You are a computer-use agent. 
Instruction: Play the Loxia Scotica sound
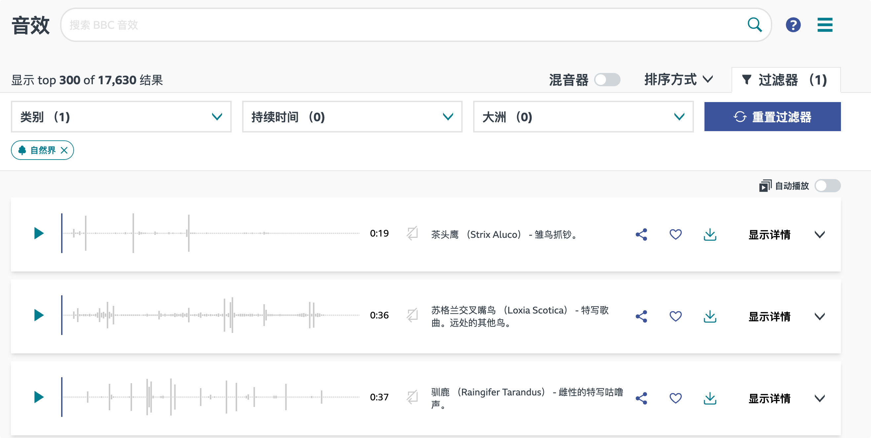[x=39, y=315]
